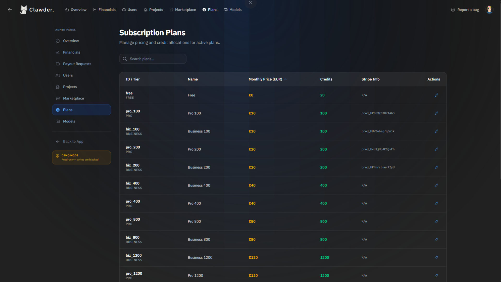501x282 pixels.
Task: Click the Demo Mode read-only notice
Action: pos(81,157)
